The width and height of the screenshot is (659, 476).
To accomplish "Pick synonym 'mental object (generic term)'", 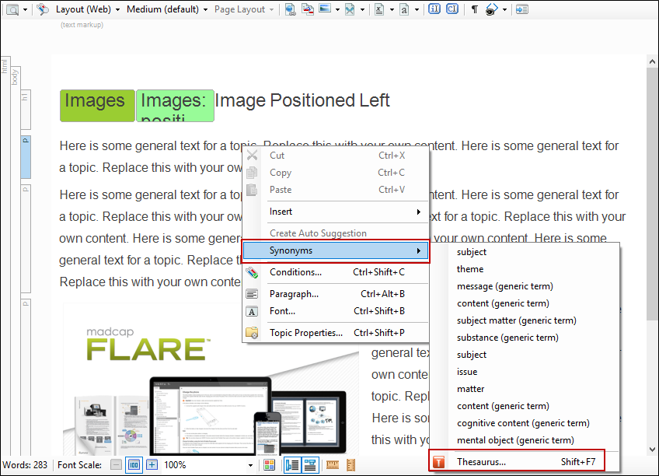I will pos(524,440).
